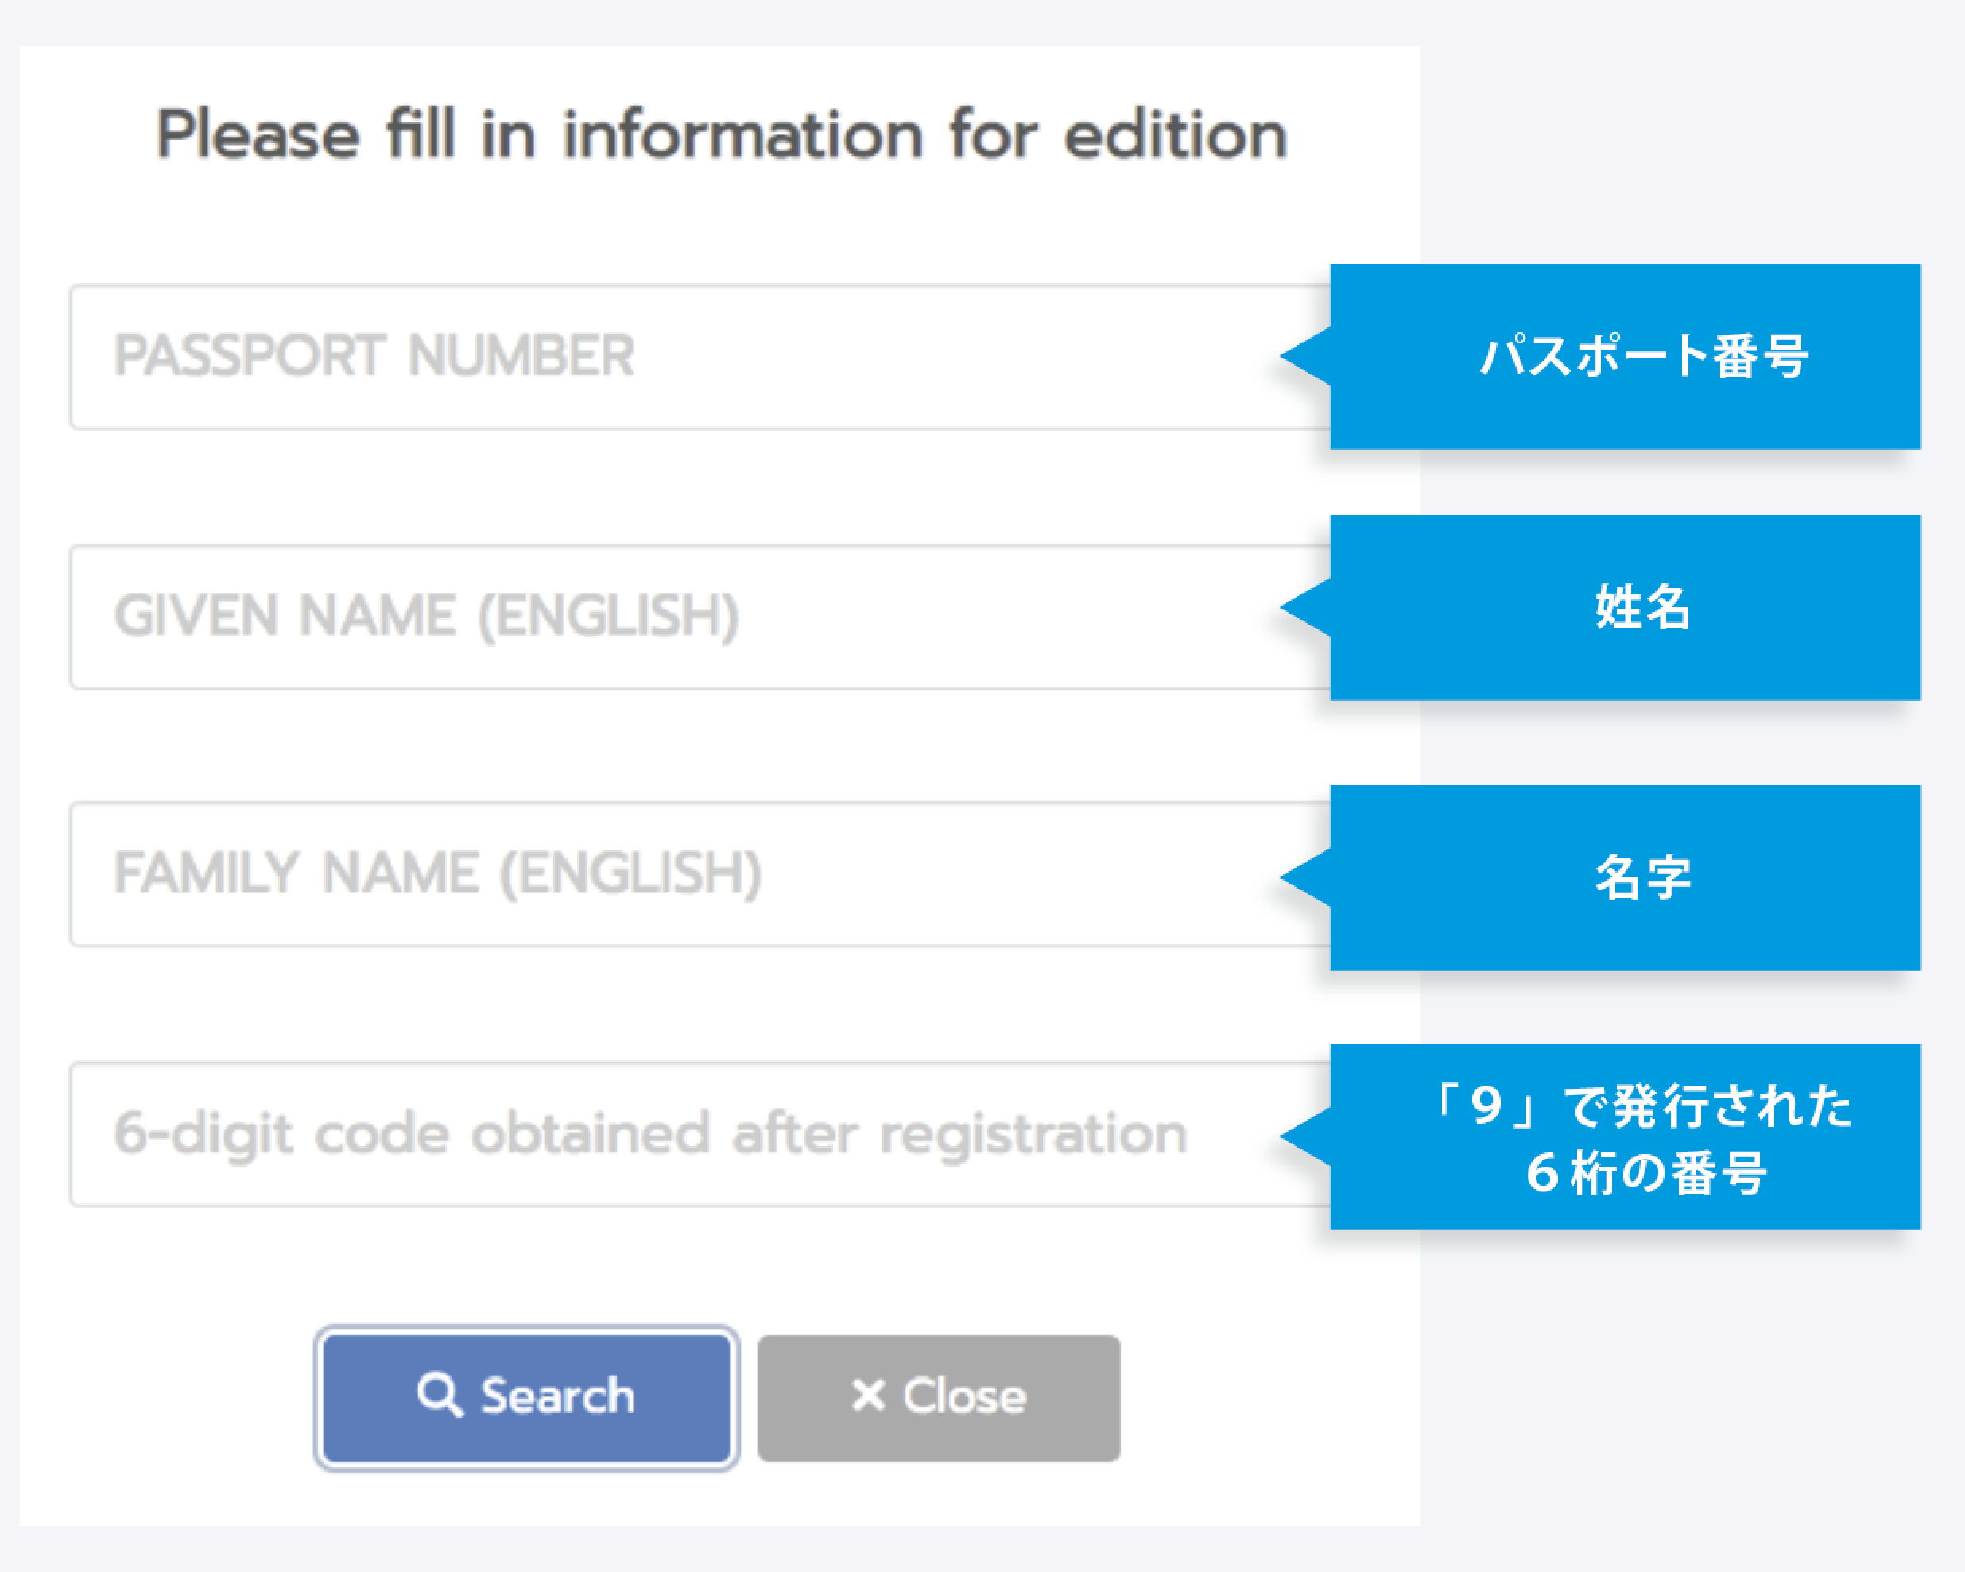Screen dimensions: 1965x1572
Task: Click arrow pointer of 名字 callout
Action: click(1307, 877)
